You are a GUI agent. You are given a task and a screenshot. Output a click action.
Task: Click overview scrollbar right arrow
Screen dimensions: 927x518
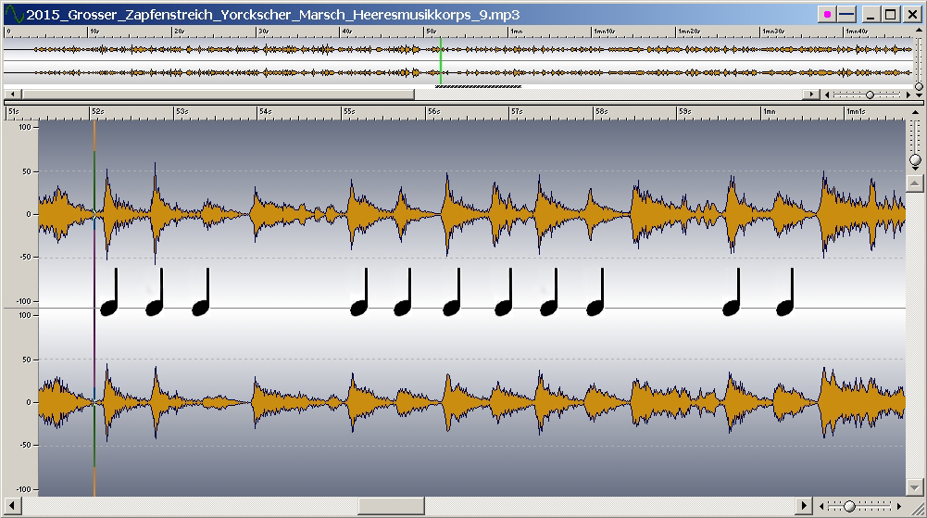click(811, 94)
